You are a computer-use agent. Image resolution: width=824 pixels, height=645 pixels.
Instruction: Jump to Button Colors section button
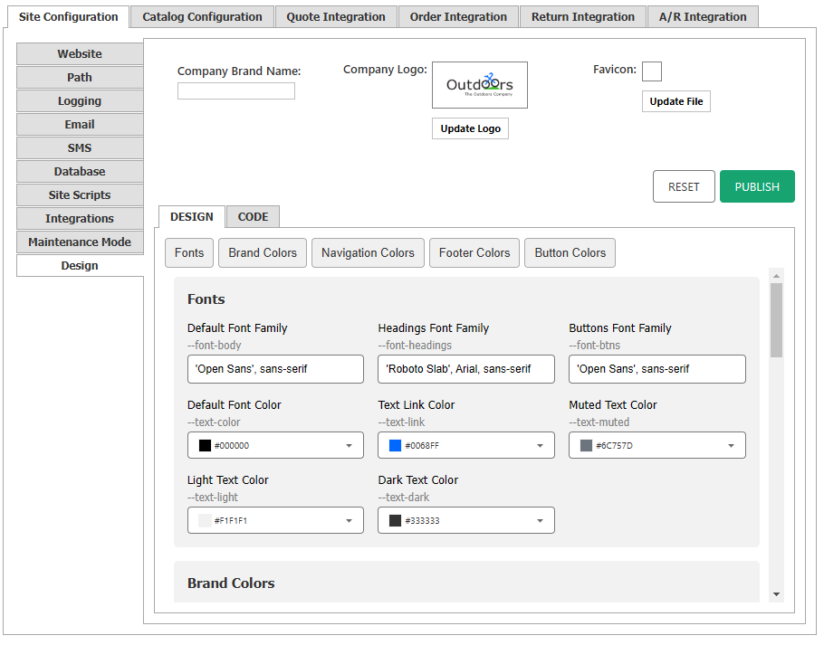point(570,253)
